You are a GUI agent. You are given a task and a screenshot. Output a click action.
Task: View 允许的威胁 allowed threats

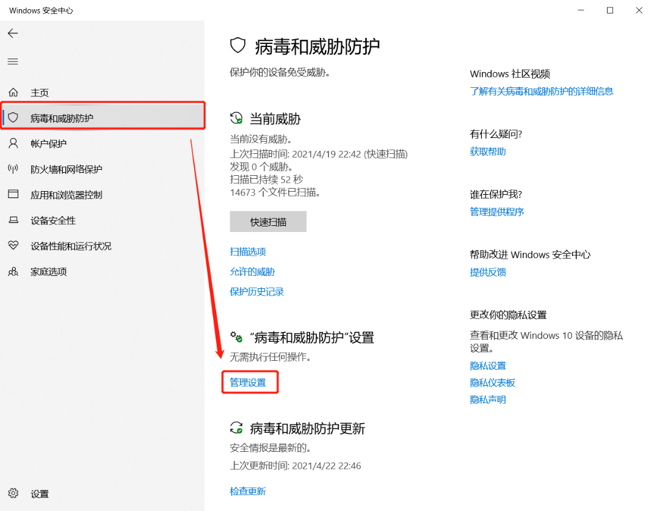pyautogui.click(x=252, y=271)
